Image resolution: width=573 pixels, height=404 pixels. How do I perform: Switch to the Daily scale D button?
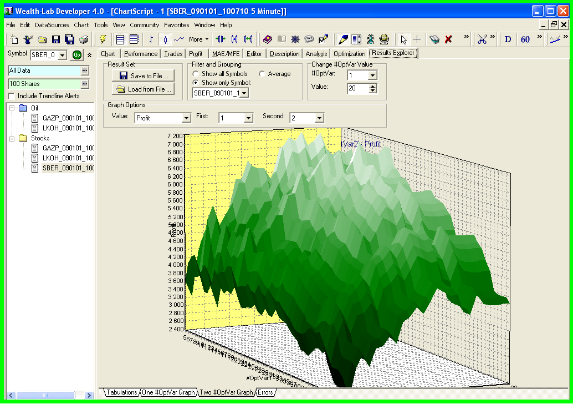tap(508, 39)
